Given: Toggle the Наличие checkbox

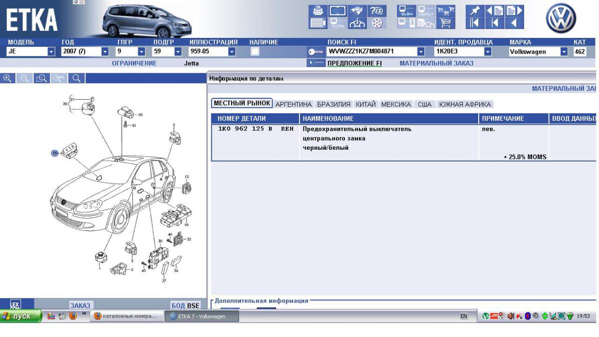Looking at the screenshot, I should pyautogui.click(x=255, y=51).
